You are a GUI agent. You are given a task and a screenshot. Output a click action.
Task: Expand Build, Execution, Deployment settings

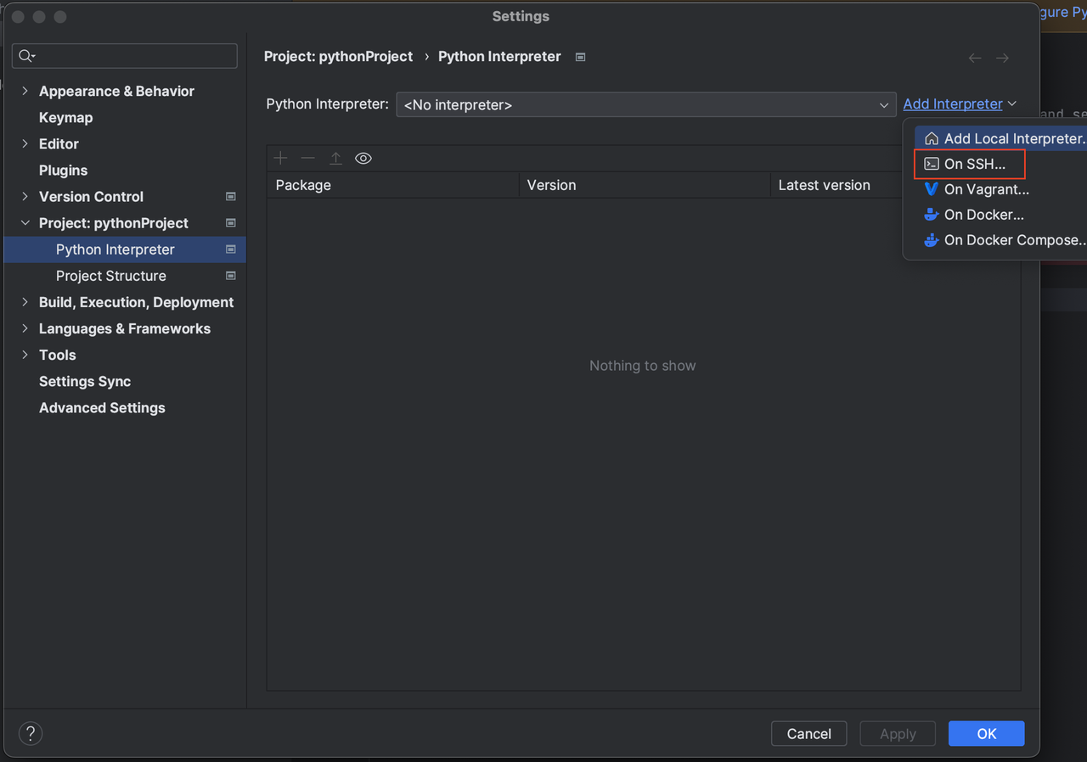pyautogui.click(x=25, y=302)
